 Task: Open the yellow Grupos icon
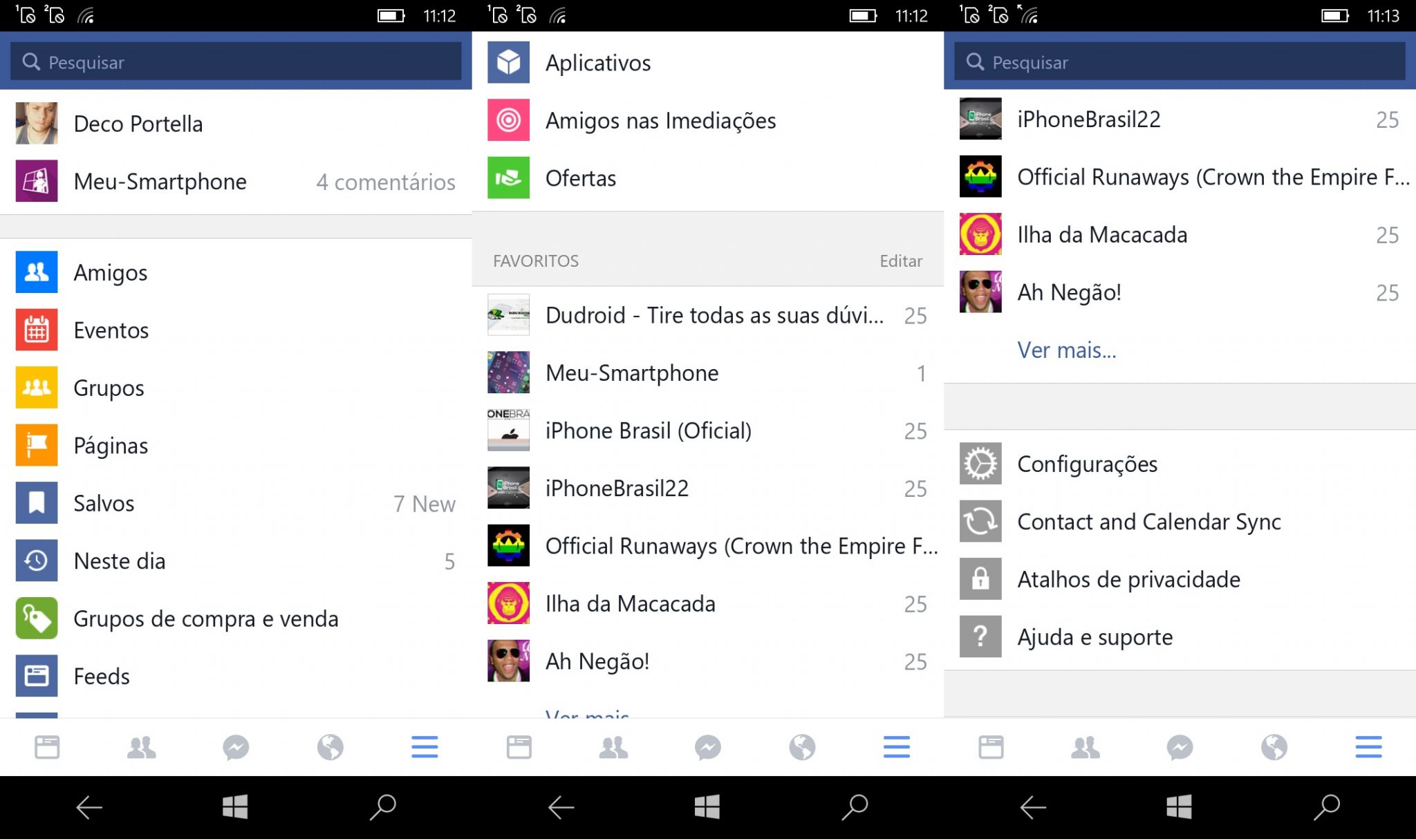(x=36, y=388)
